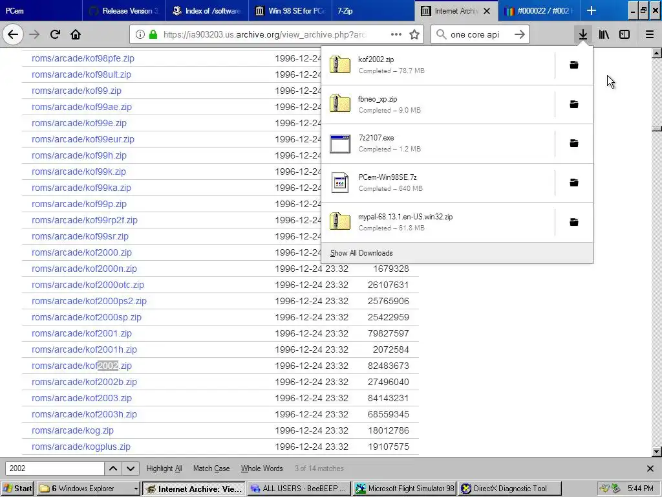The width and height of the screenshot is (662, 497).
Task: Open containing folder for kof2002.zip
Action: pyautogui.click(x=574, y=65)
